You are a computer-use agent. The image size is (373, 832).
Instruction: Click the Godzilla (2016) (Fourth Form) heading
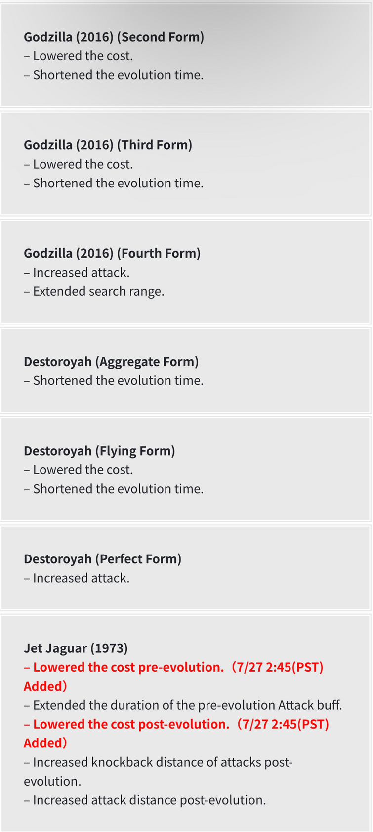(x=112, y=253)
